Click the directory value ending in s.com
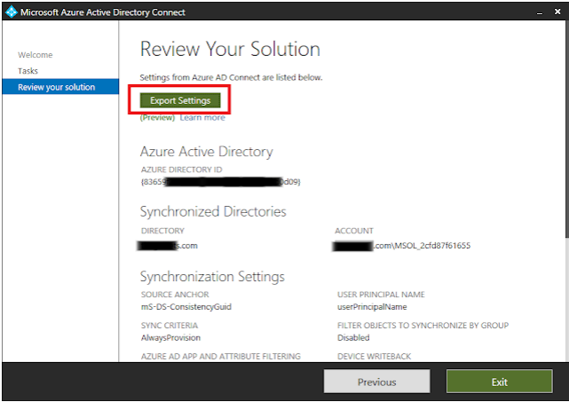 point(168,246)
